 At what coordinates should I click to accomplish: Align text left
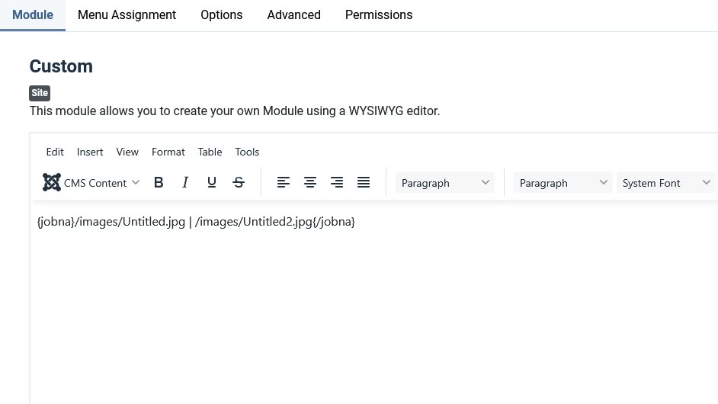[284, 183]
